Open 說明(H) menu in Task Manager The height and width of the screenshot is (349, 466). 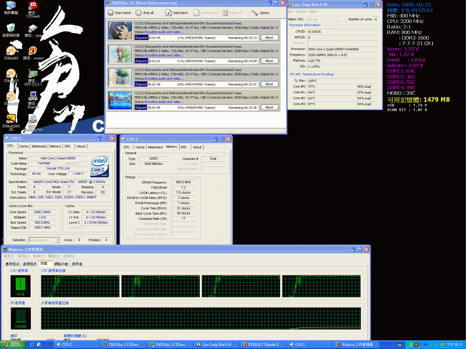[69, 256]
